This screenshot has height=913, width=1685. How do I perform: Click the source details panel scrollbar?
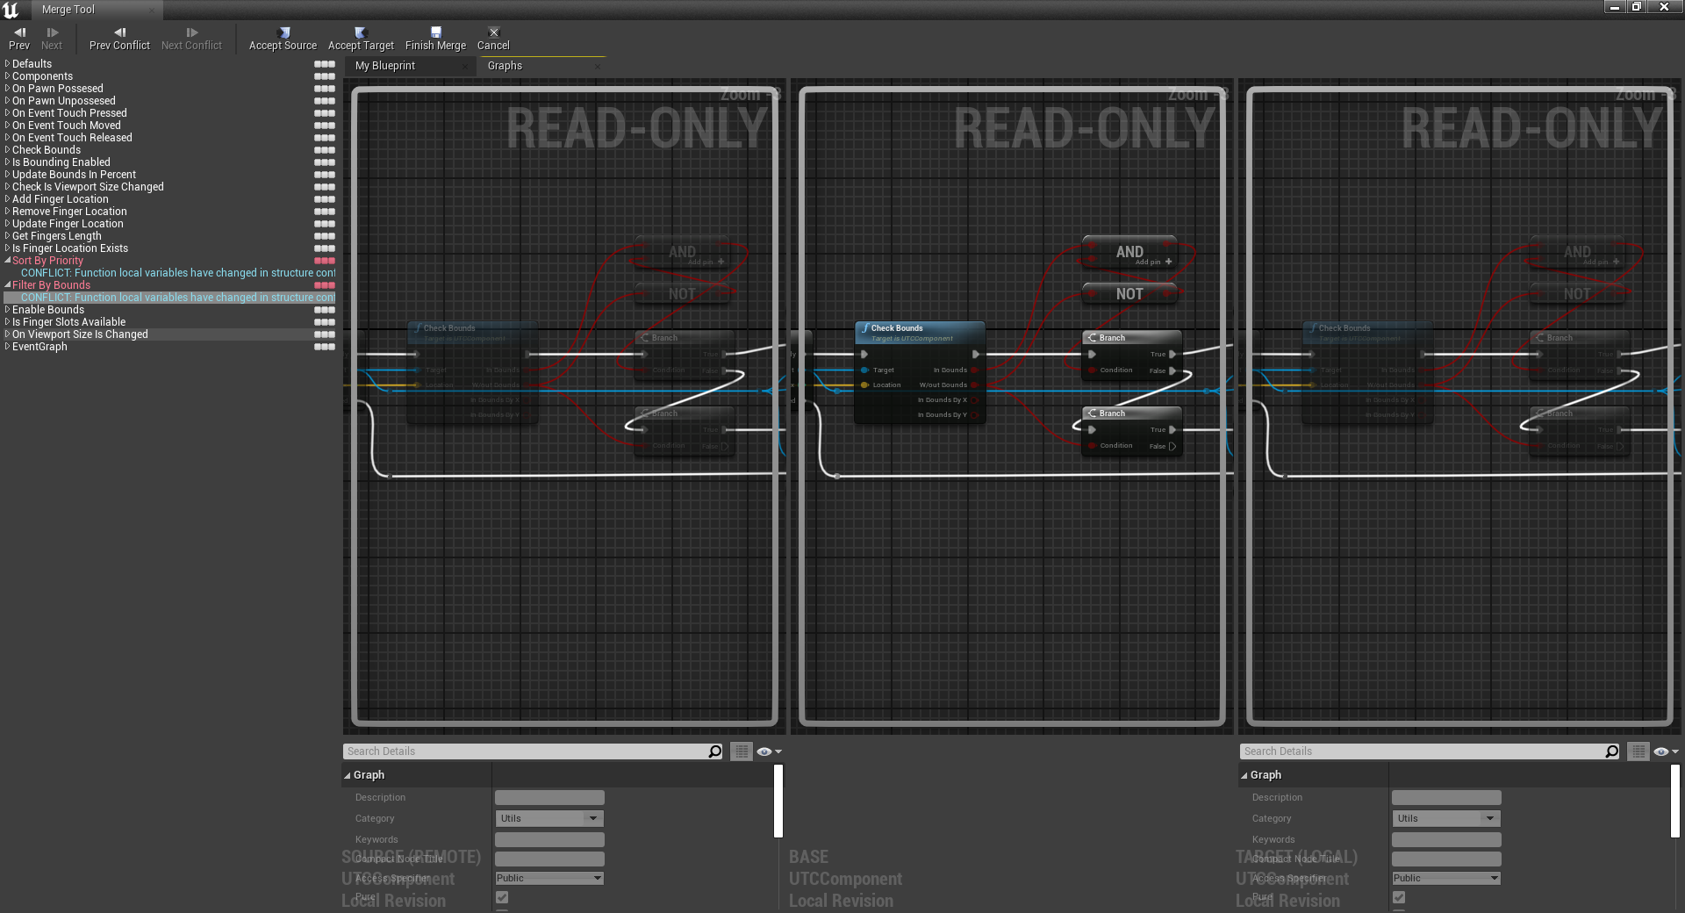(x=778, y=801)
